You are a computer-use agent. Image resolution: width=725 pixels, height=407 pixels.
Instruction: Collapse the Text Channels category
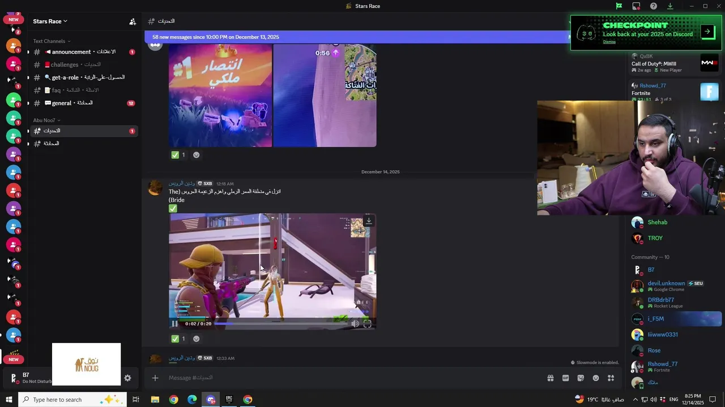tap(52, 41)
